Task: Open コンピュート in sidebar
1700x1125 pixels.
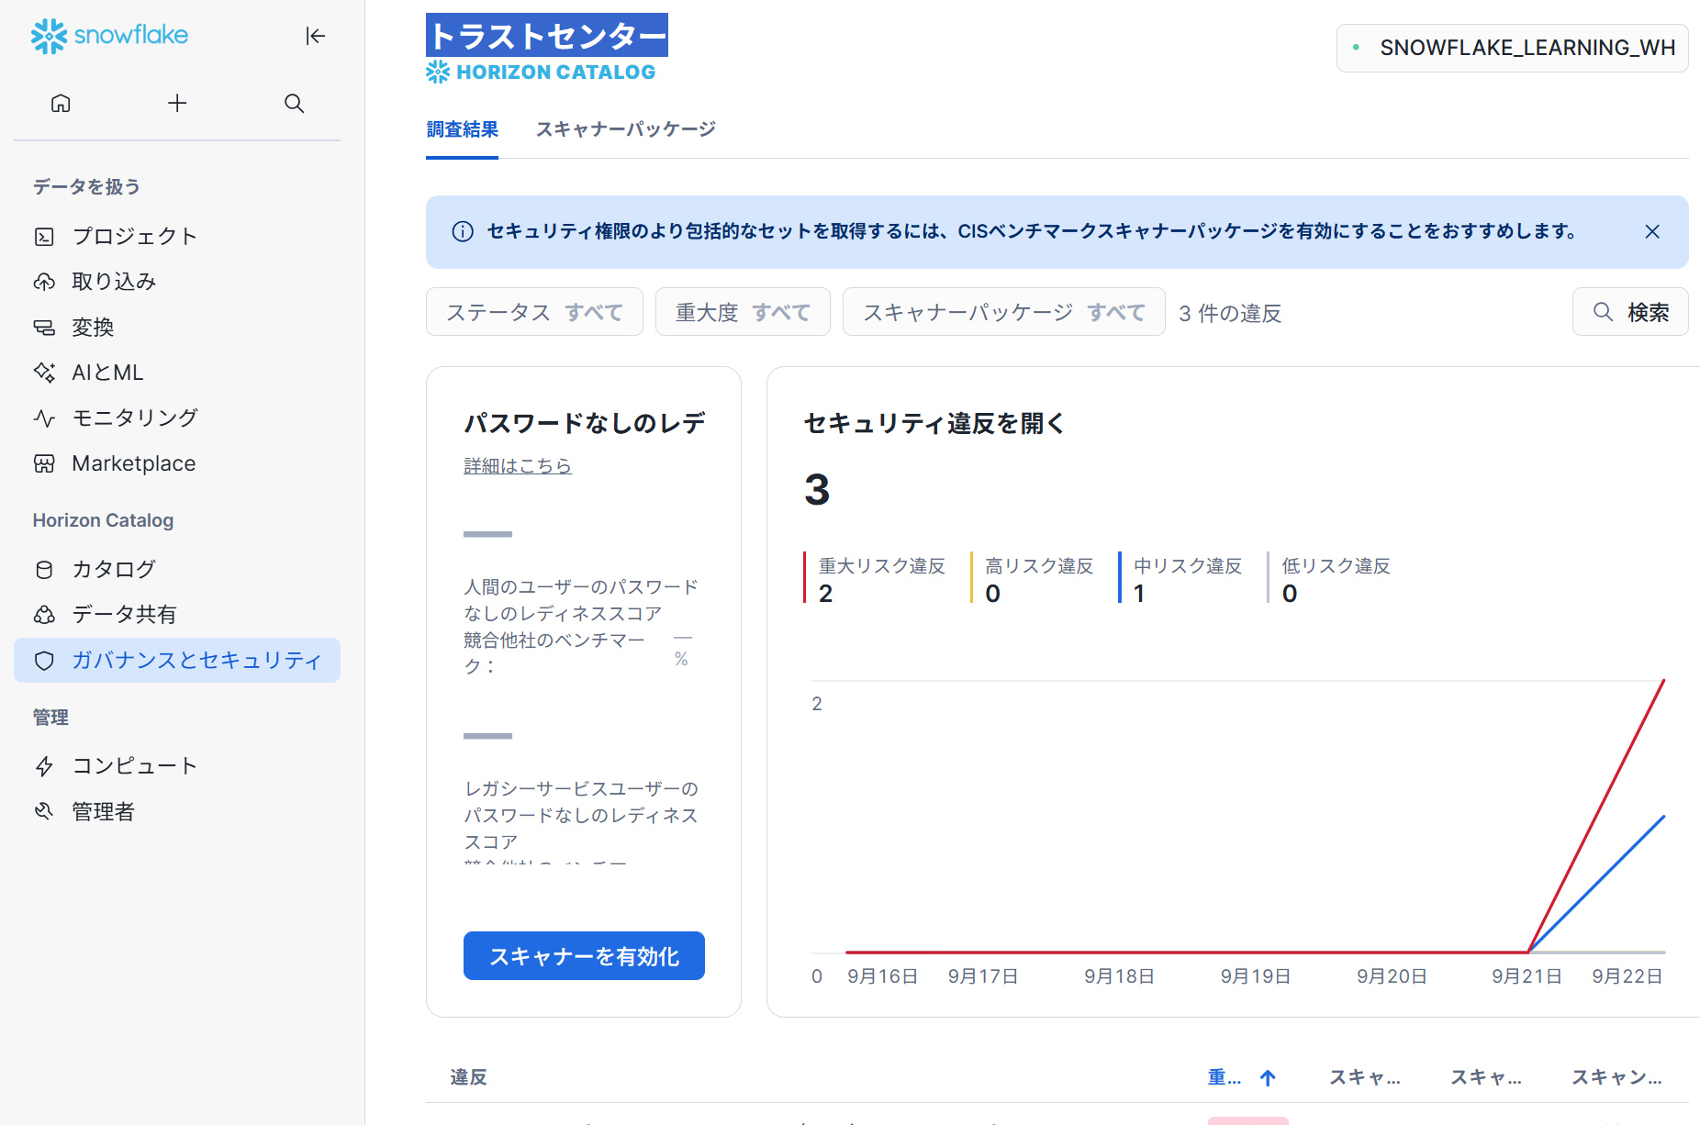Action: [x=177, y=766]
